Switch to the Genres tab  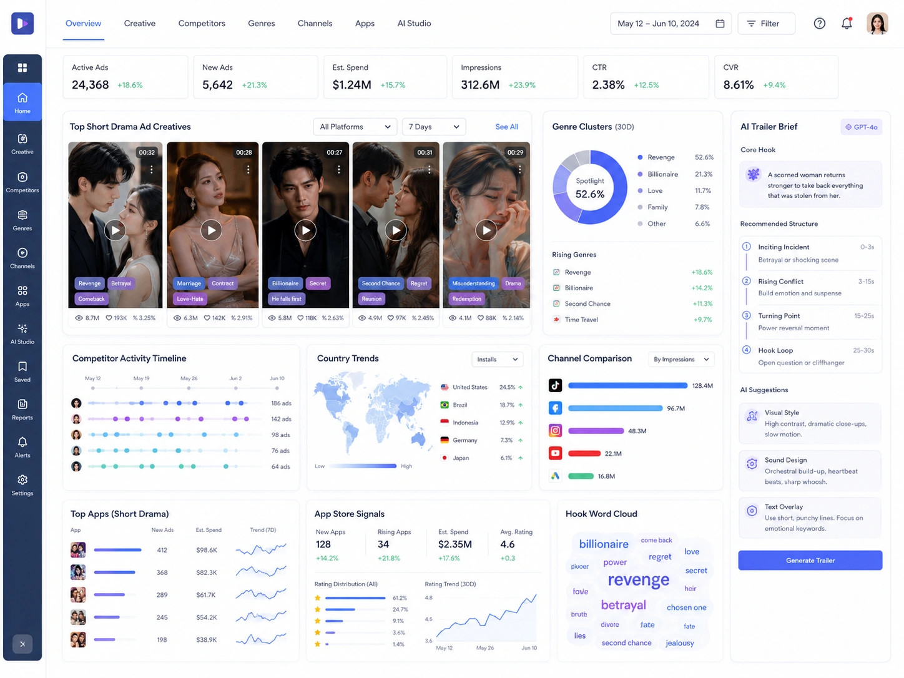click(262, 23)
